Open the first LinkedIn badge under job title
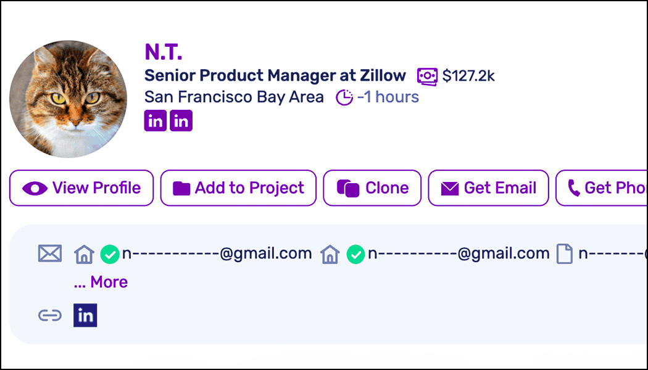 coord(155,120)
